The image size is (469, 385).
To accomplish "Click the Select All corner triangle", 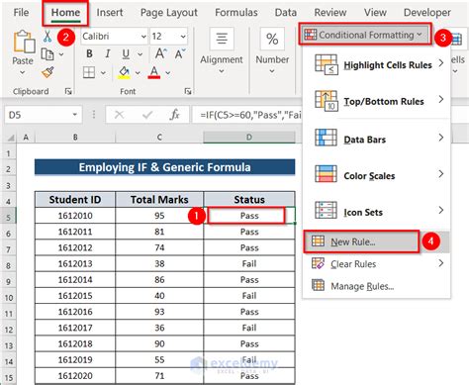I will [x=11, y=138].
